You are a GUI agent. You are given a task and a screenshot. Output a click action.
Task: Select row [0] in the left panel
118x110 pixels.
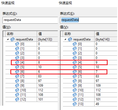[32, 44]
